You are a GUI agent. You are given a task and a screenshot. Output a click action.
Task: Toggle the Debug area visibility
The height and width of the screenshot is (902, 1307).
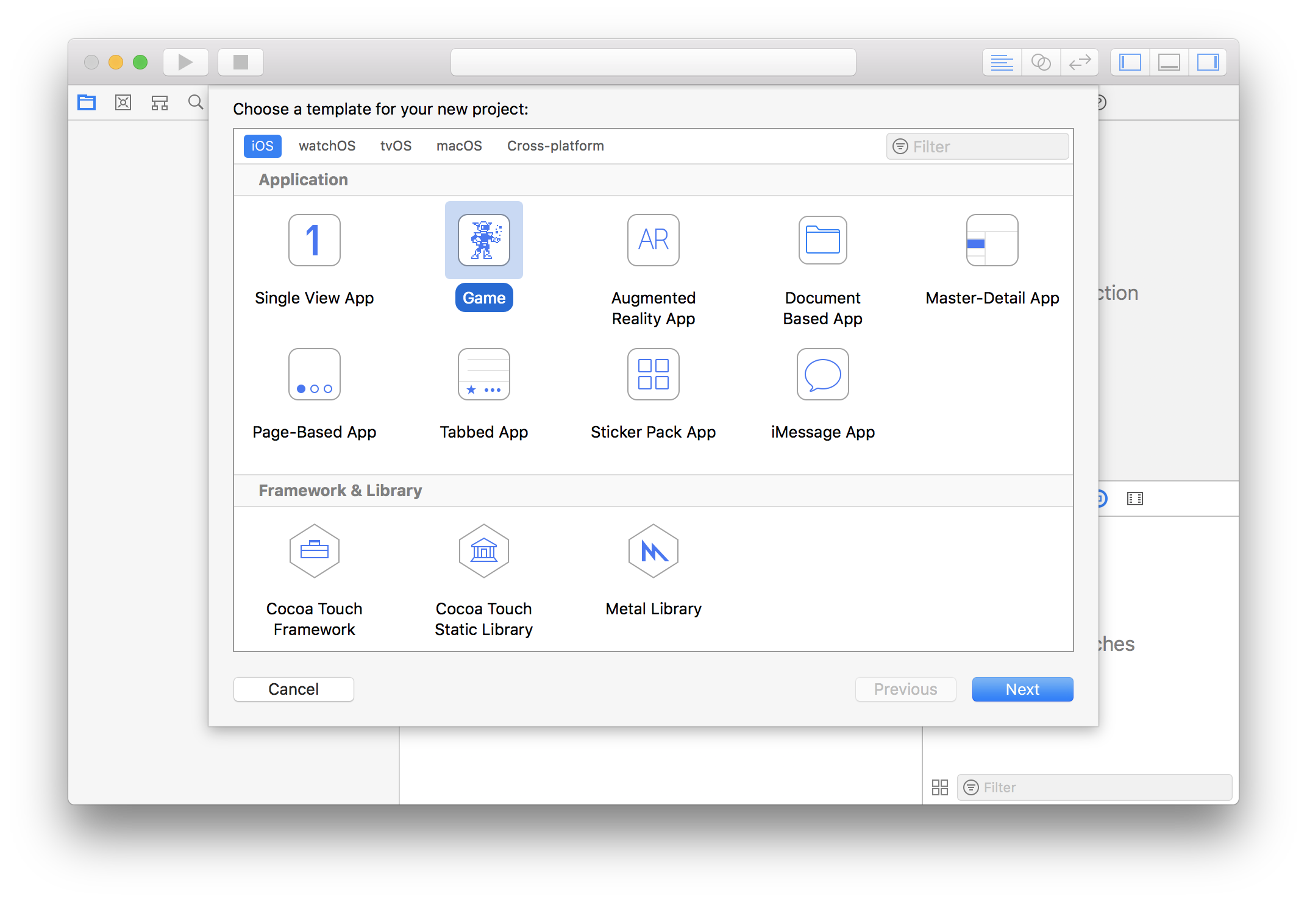click(1169, 62)
